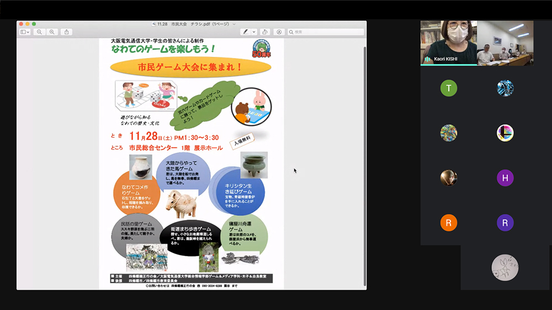Screen dimensions: 552x310
Task: Click the '大阪電気通信大学・学生の皆さんによる制作' line
Action: 157,41
